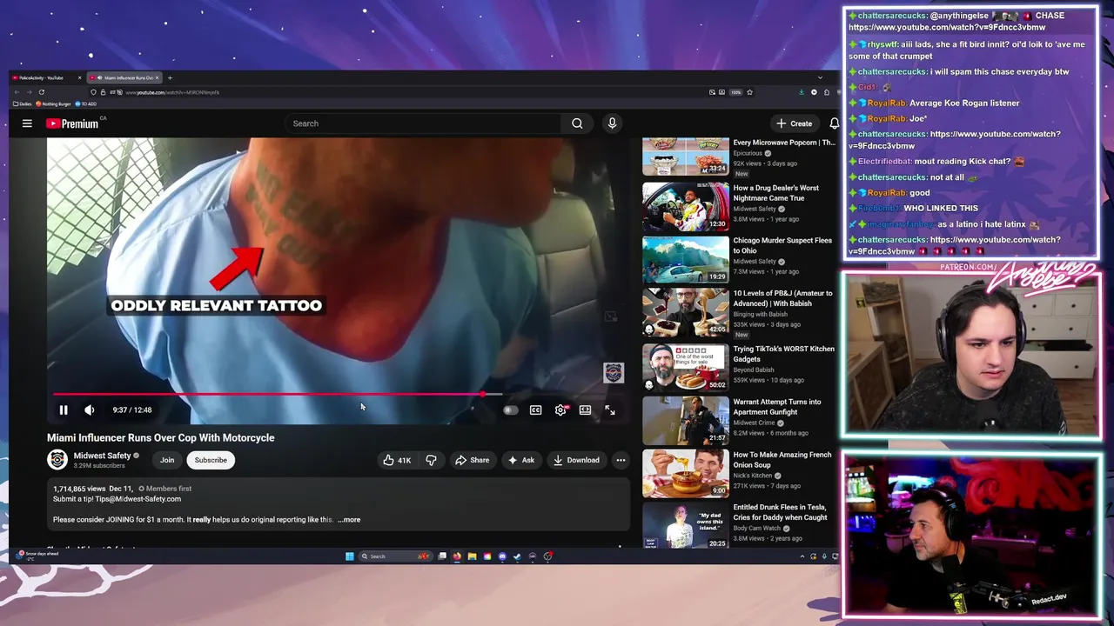
Task: Download the video
Action: pos(576,460)
